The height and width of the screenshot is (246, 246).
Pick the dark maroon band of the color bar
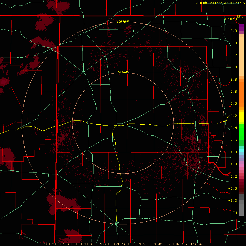241,187
